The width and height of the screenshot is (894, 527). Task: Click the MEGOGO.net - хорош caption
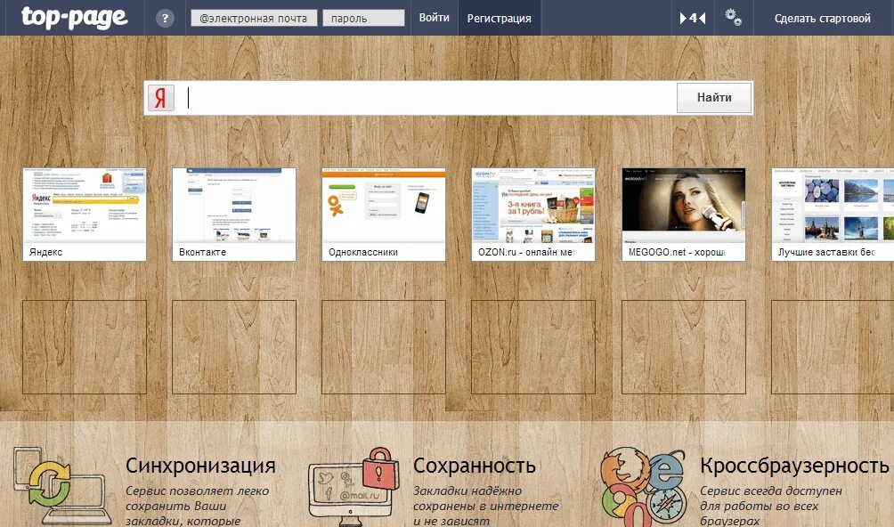pyautogui.click(x=677, y=252)
